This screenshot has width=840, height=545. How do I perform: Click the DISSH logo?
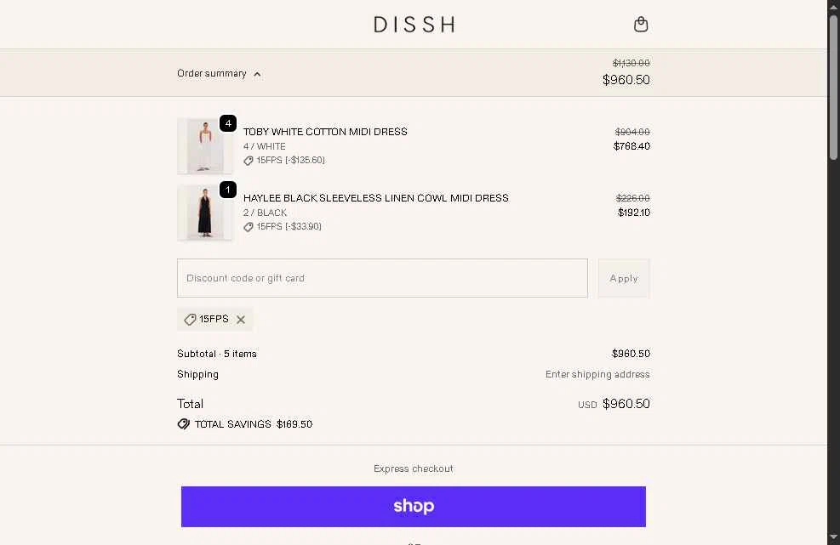point(414,24)
